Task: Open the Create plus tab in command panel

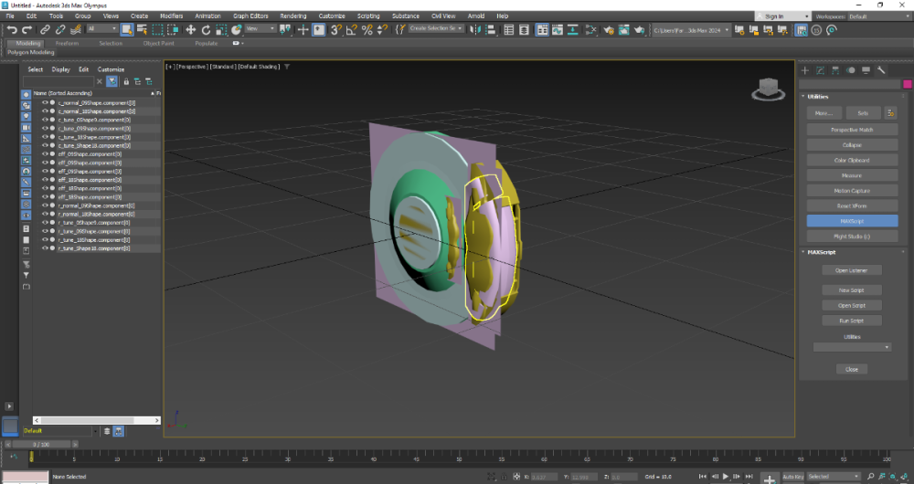Action: click(805, 70)
